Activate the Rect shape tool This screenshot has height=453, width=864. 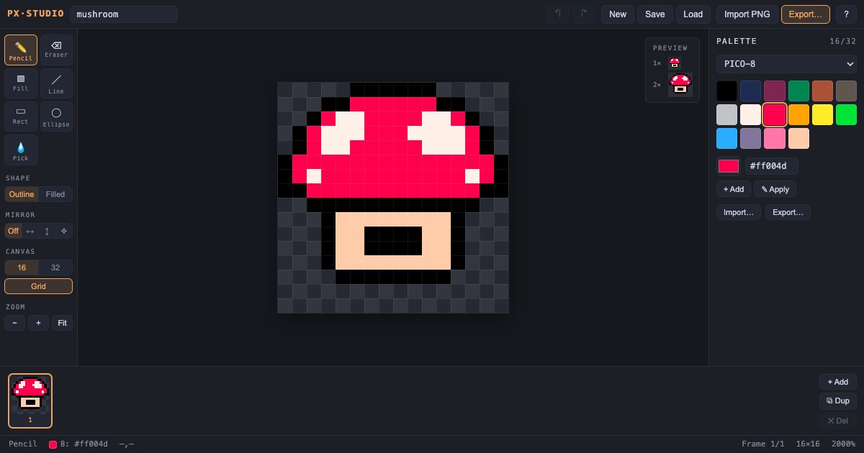(x=21, y=116)
